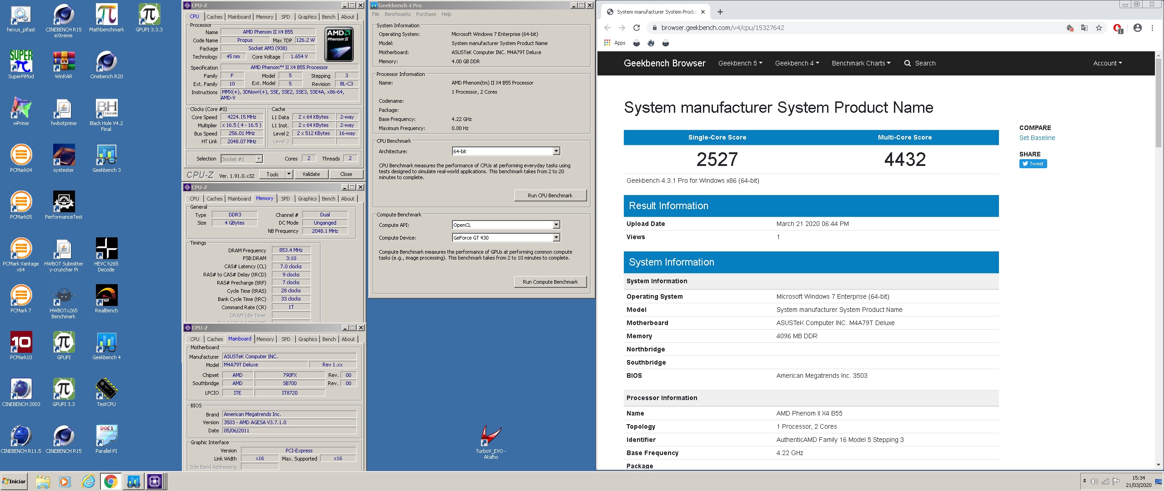Click the system clock showing 15:34

tap(1139, 481)
